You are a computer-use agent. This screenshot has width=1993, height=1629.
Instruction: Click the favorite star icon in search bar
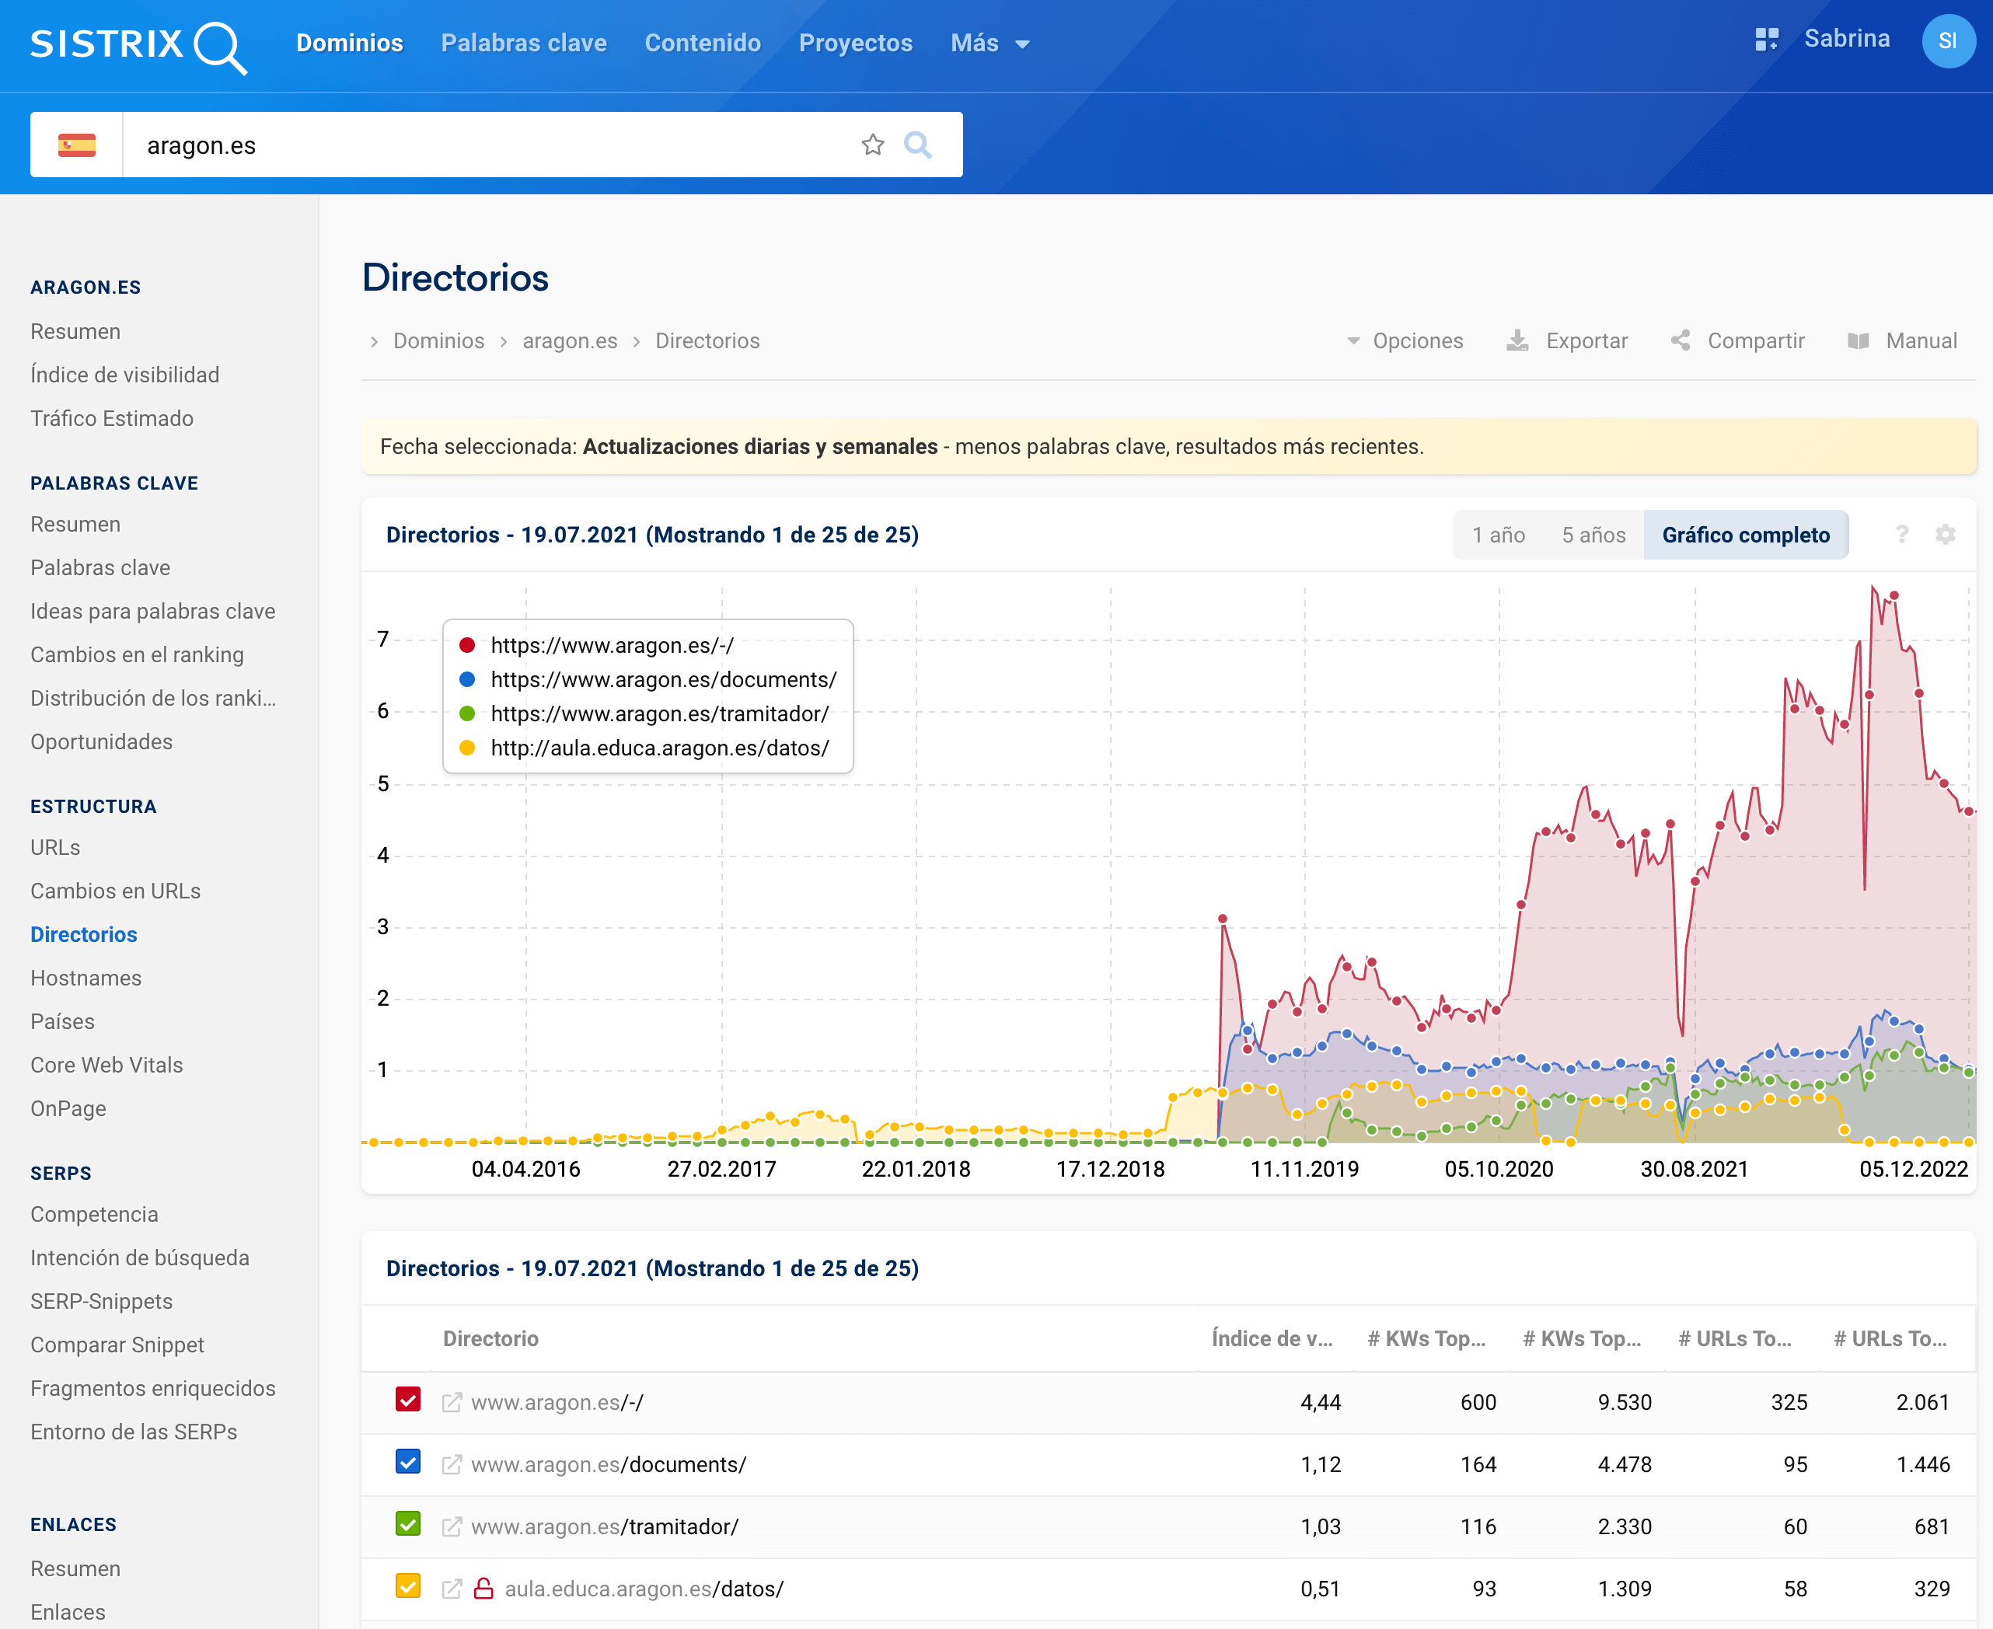point(873,145)
